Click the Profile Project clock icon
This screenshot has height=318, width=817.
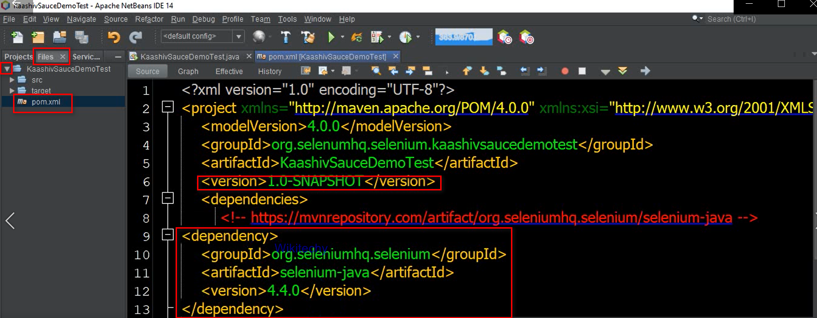(x=405, y=37)
